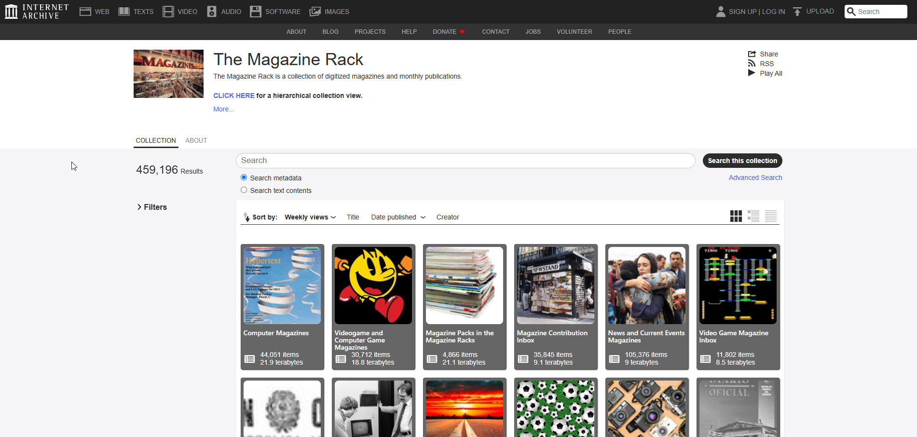Click the Play All triangle icon
The height and width of the screenshot is (437, 917).
[x=752, y=73]
